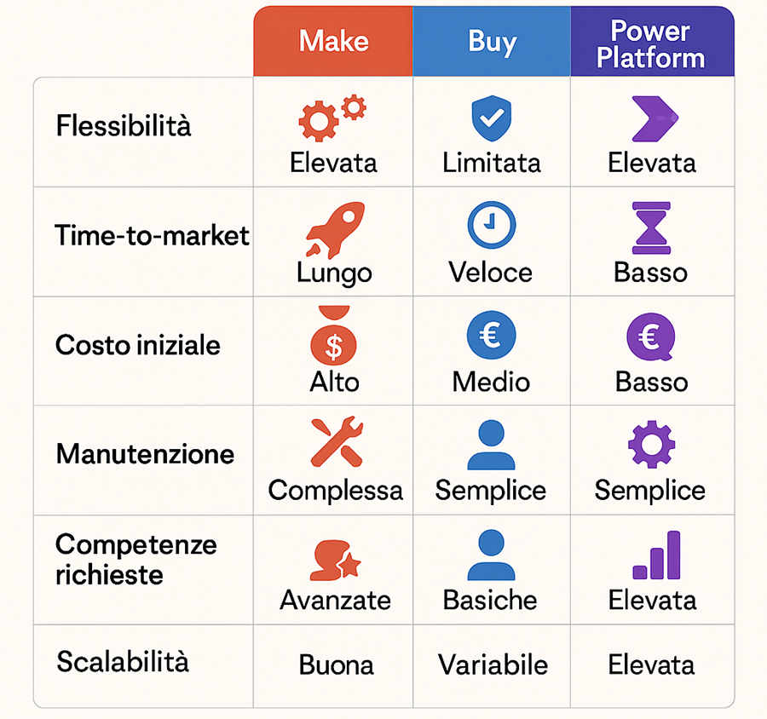Click the blue euro coin icon
This screenshot has height=719, width=767.
(491, 336)
